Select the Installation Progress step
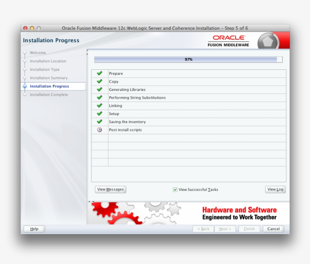This screenshot has width=310, height=264. [x=50, y=86]
